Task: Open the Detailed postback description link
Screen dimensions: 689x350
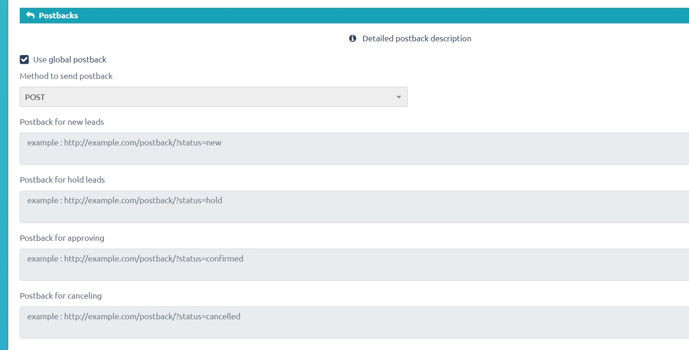Action: pyautogui.click(x=416, y=39)
